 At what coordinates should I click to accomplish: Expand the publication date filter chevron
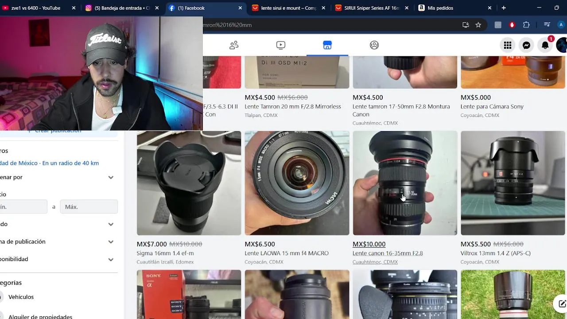coord(111,242)
